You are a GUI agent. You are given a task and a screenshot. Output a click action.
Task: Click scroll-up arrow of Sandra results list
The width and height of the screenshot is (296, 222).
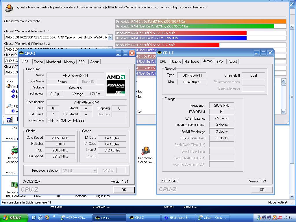click(283, 81)
